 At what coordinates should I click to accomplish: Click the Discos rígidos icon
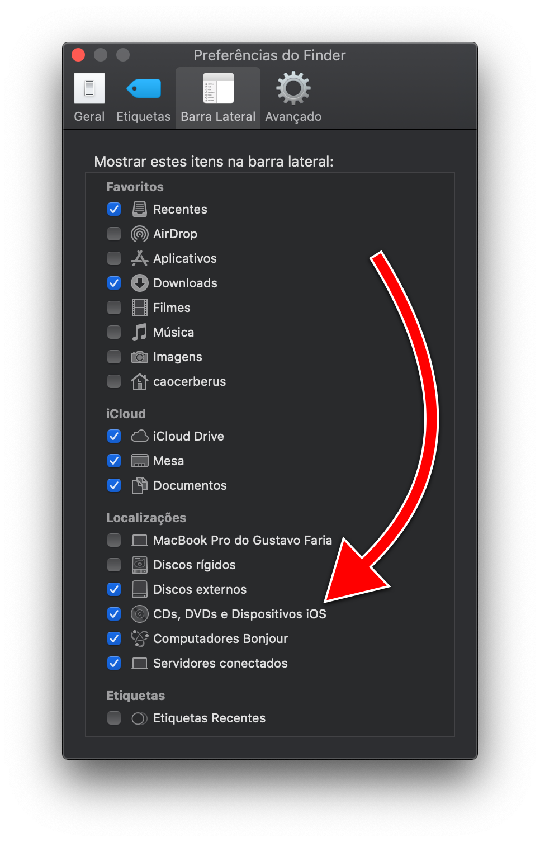(x=139, y=565)
